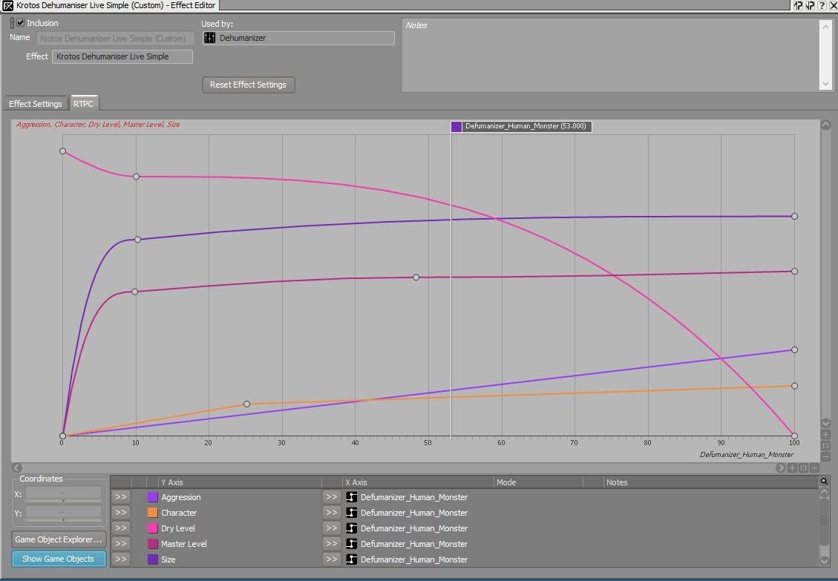Viewport: 838px width, 581px height.
Task: Select the Master Level curve point near X=48
Action: tap(416, 278)
